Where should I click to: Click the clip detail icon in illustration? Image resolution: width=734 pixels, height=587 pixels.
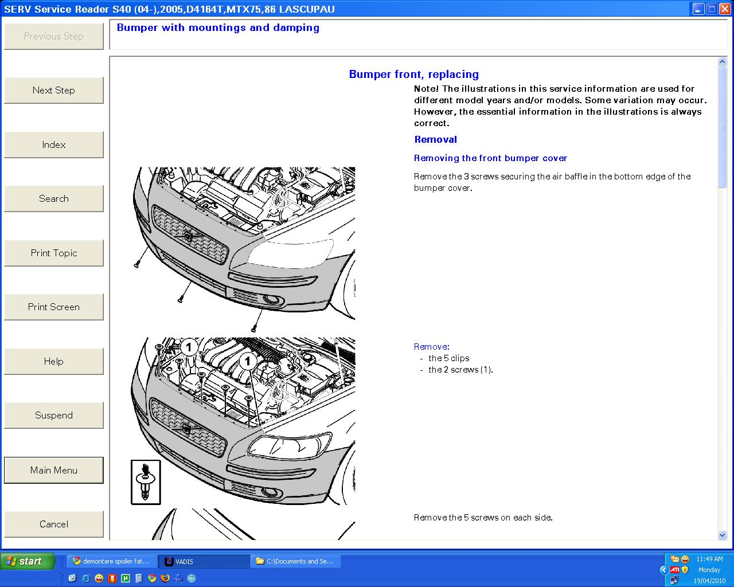[146, 482]
